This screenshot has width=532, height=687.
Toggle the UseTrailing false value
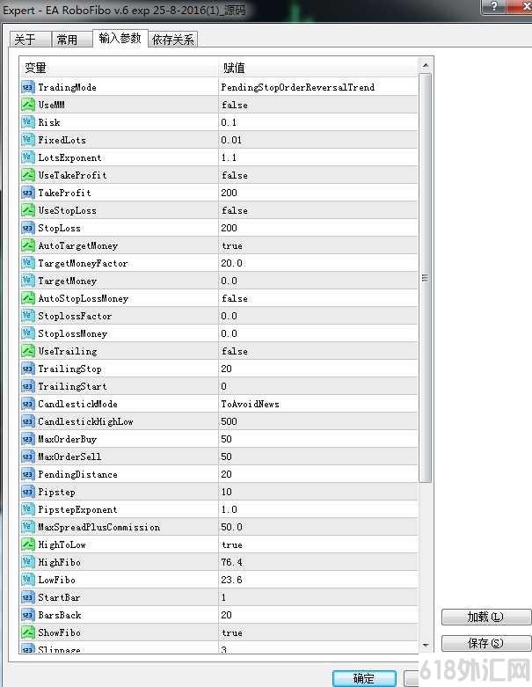(235, 351)
